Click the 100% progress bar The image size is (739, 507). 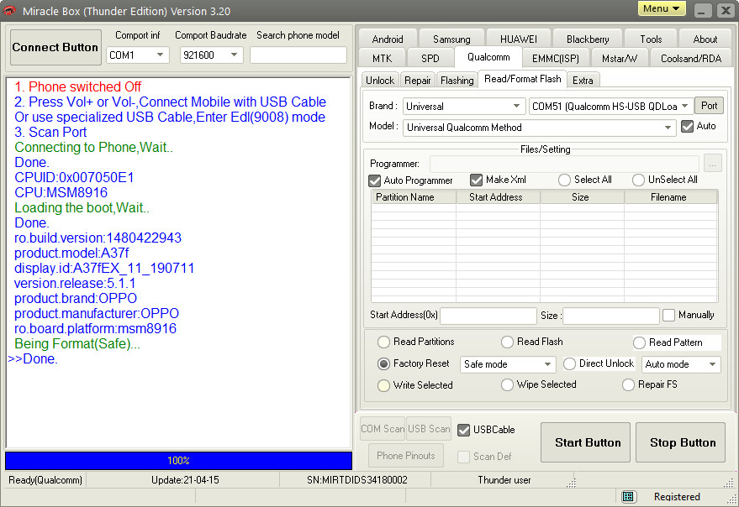pyautogui.click(x=178, y=461)
